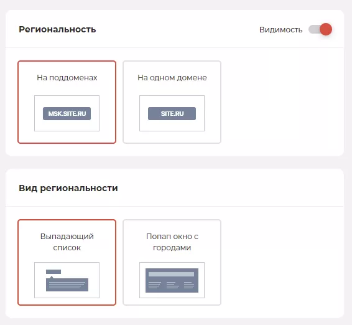Click the preview frame around MSK.SITE.RU
The width and height of the screenshot is (352, 325).
click(67, 113)
